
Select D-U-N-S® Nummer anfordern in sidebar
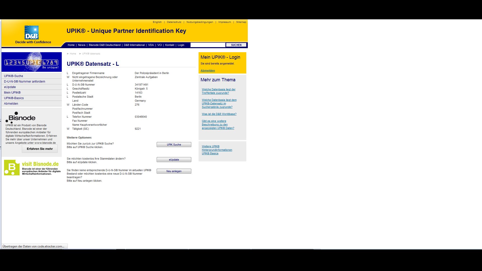coord(32,82)
